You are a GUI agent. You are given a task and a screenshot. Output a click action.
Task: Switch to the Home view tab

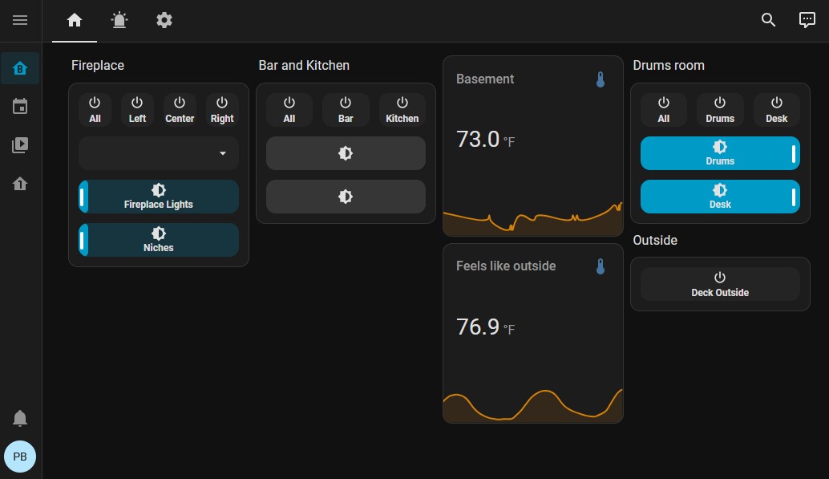pyautogui.click(x=75, y=20)
